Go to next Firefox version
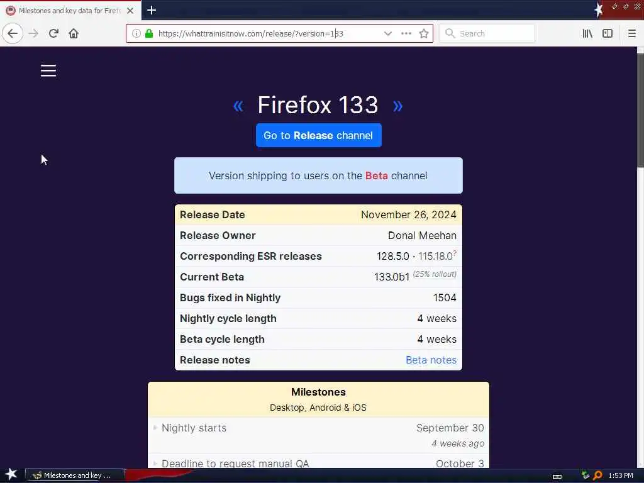This screenshot has width=644, height=483. point(397,106)
